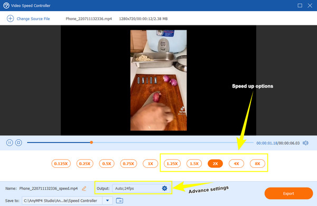Mute the volume speaker icon
This screenshot has height=206, width=317.
(x=305, y=143)
